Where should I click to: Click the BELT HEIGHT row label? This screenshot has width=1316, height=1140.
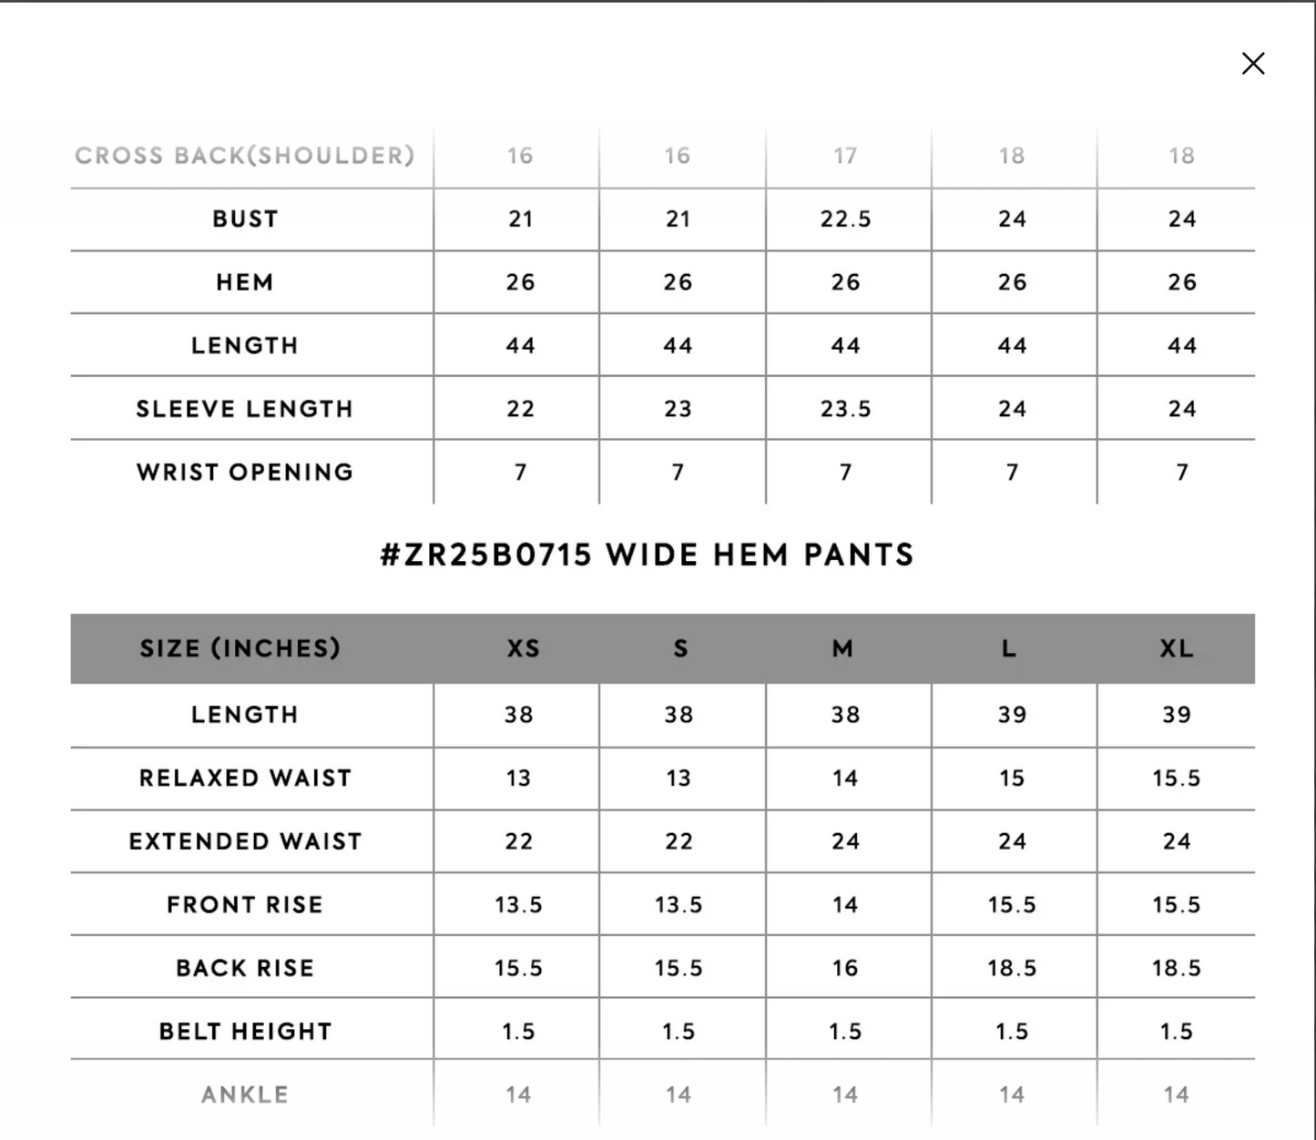coord(245,1031)
